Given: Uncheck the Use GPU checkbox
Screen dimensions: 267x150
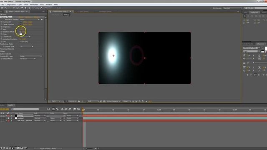Looking at the screenshot, I should click(x=20, y=42).
